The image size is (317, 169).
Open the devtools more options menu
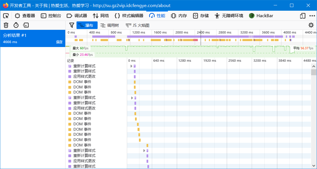point(312,16)
